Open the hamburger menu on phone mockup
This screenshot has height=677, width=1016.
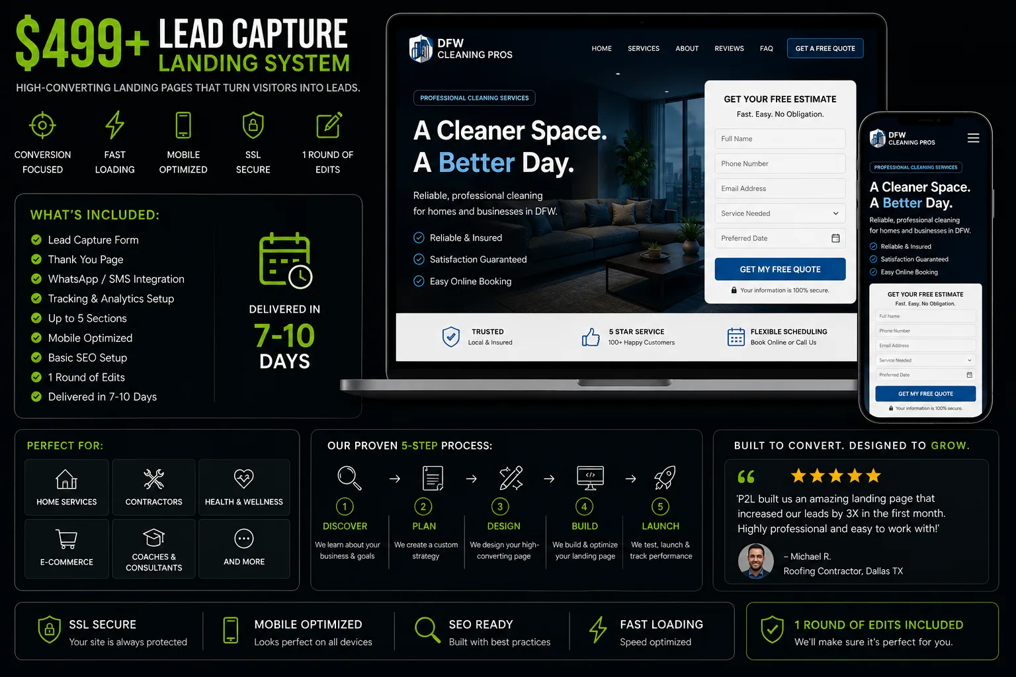pyautogui.click(x=973, y=138)
